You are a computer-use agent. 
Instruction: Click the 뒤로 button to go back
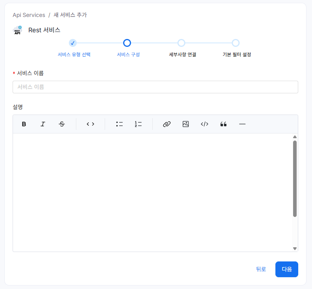261,269
